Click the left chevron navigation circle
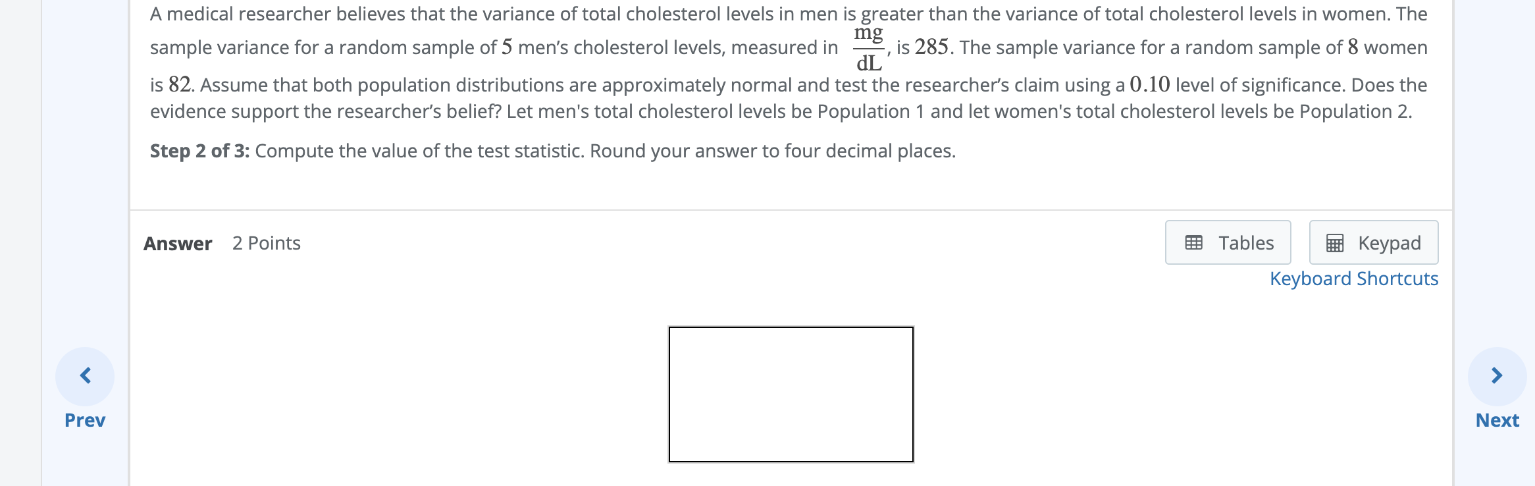The image size is (1535, 486). click(84, 376)
